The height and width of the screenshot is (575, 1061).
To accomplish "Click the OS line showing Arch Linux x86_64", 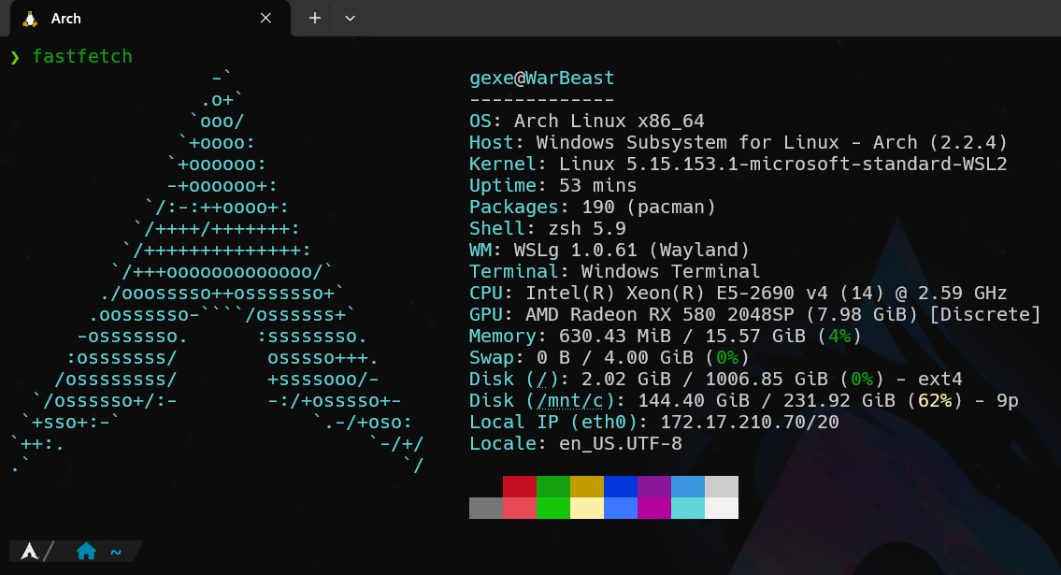I will [587, 122].
